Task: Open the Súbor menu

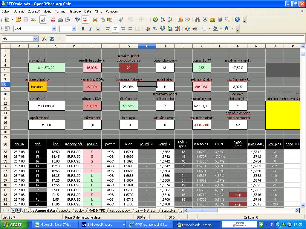Action: click(6, 11)
